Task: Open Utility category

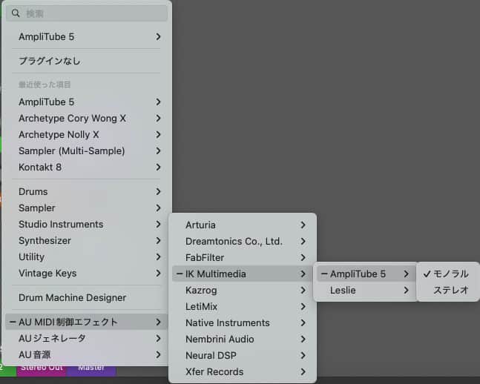Action: pyautogui.click(x=87, y=256)
